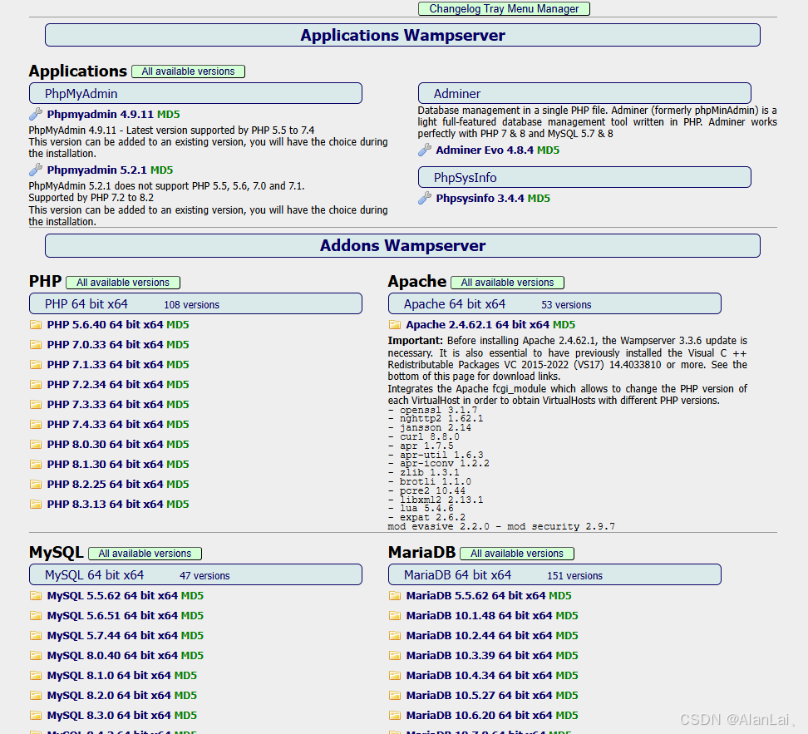Toggle the PhpMyAdmin section bar
The width and height of the screenshot is (808, 734).
pos(196,93)
